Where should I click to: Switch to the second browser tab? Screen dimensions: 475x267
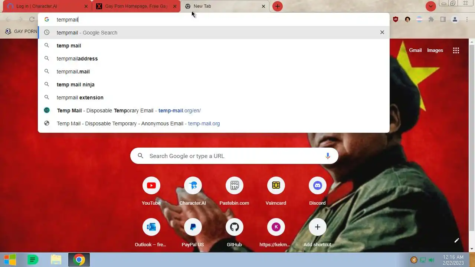tap(136, 6)
